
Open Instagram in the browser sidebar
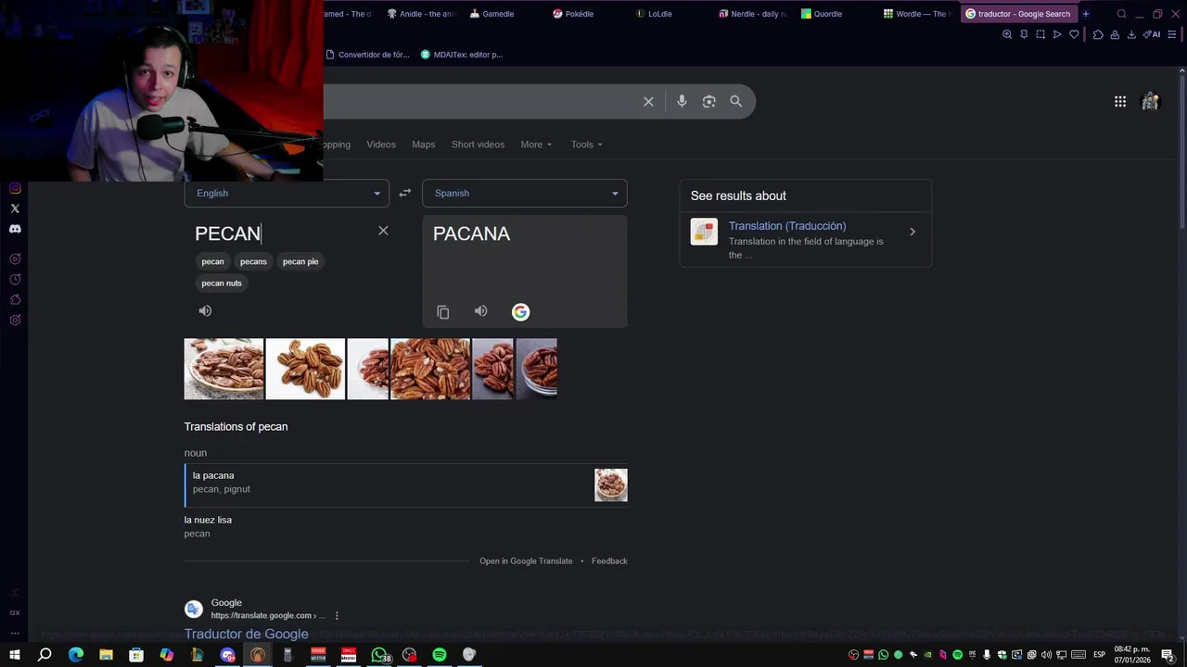pos(15,188)
